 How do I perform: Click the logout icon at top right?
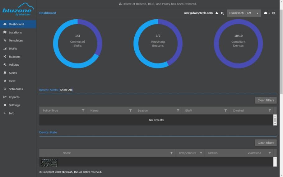[274, 13]
